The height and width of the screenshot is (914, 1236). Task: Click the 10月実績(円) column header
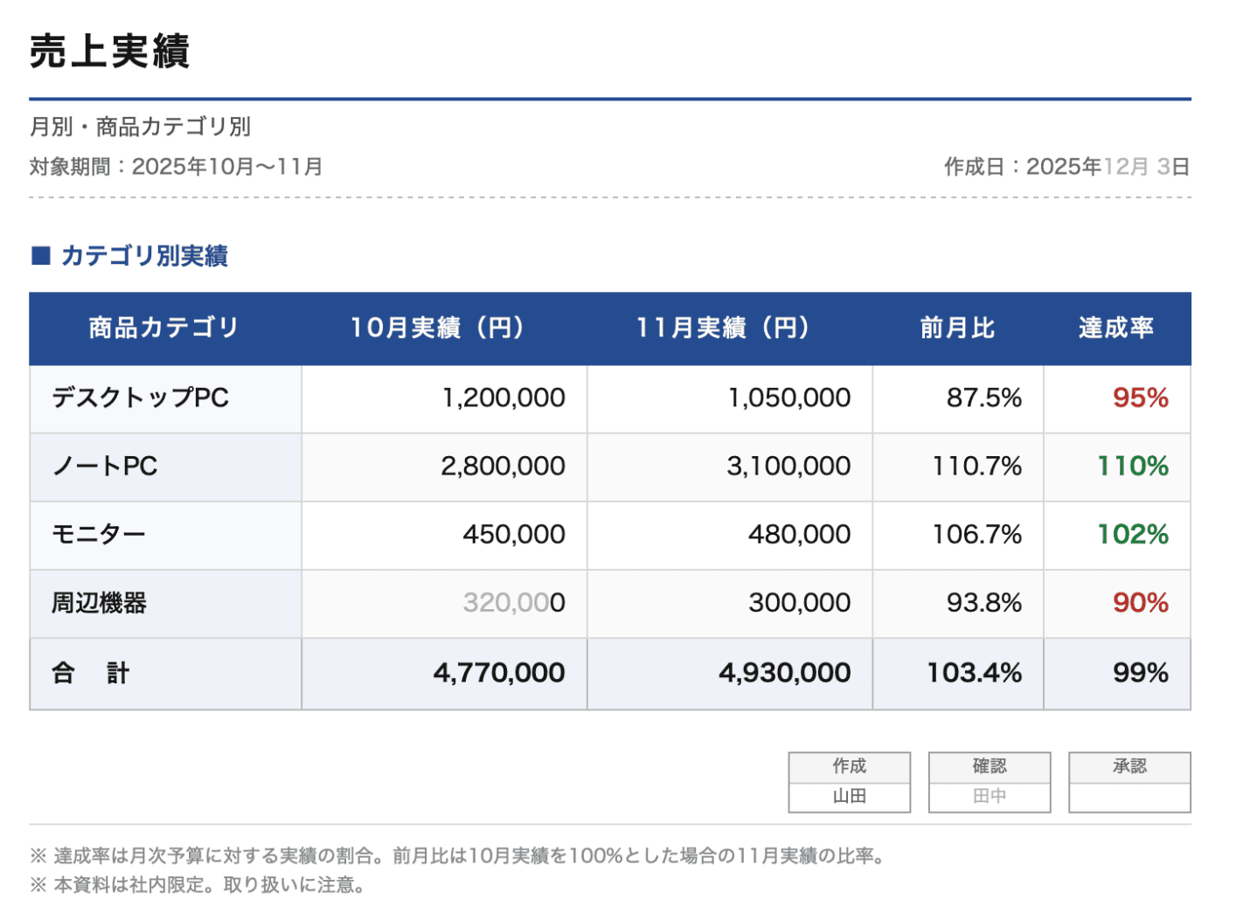(444, 328)
